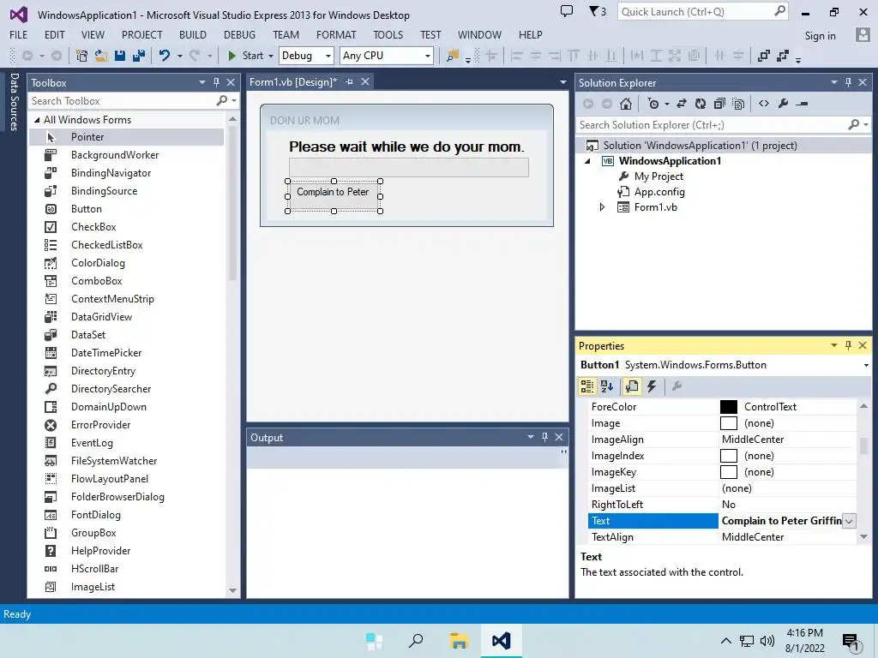Open the FORMAT menu
Screen dimensions: 878x658
(x=336, y=34)
